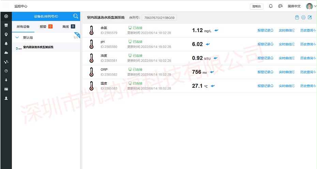Click the 监控中心 title text
This screenshot has width=317, height=169.
21,6
